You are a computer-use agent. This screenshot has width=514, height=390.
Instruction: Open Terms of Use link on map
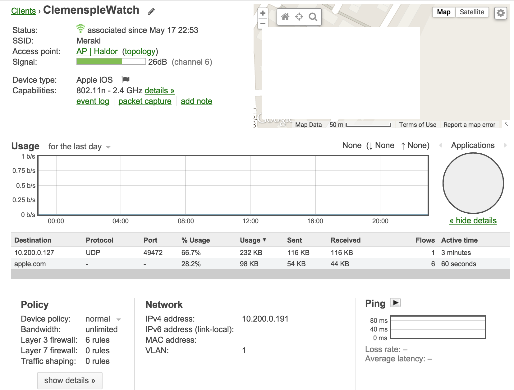point(418,125)
